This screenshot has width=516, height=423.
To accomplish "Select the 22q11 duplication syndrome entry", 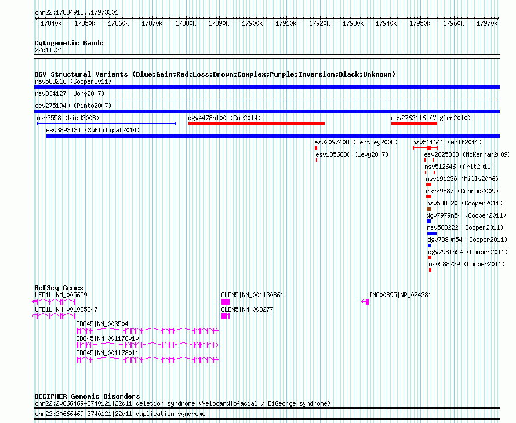I will pyautogui.click(x=120, y=414).
